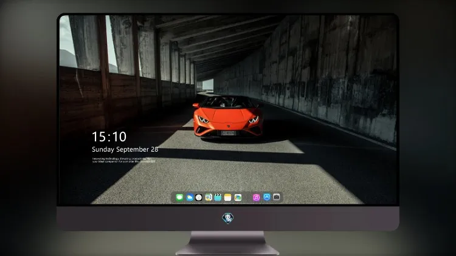Click the green-yellow icon after the Clock

point(209,197)
